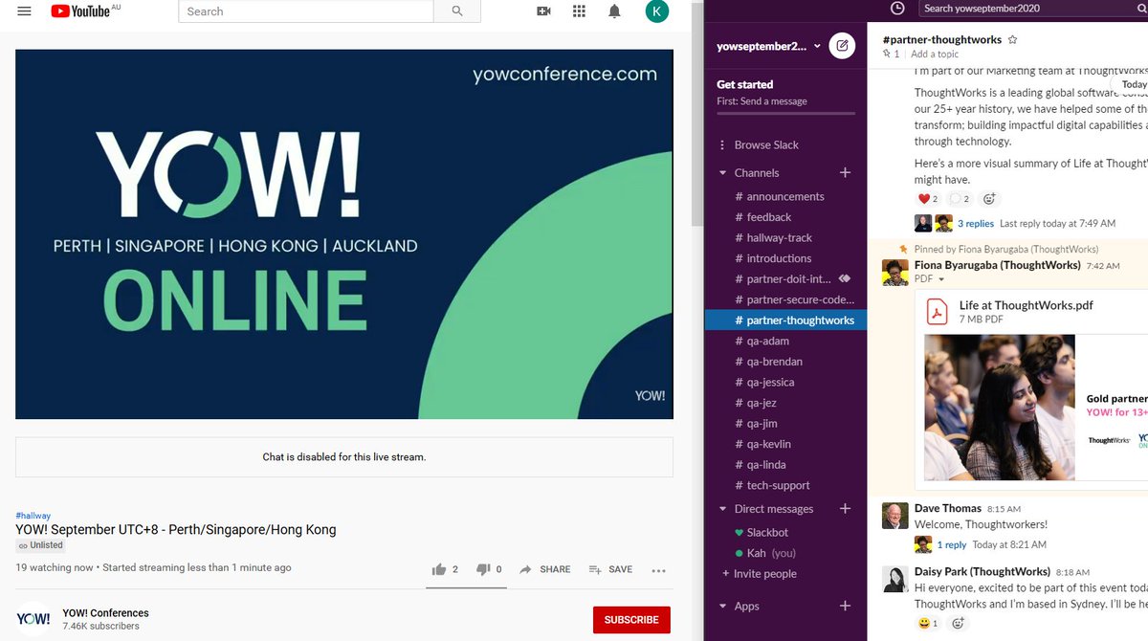1148x641 pixels.
Task: Collapse the Apps section
Action: 722,607
